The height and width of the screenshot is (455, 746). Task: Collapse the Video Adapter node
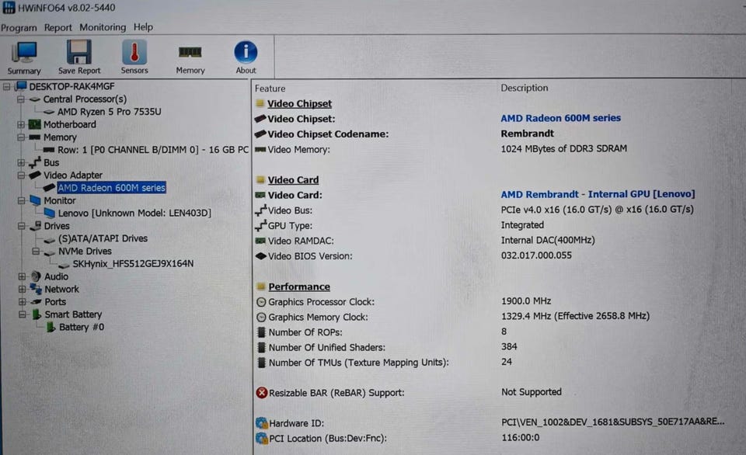pos(21,175)
